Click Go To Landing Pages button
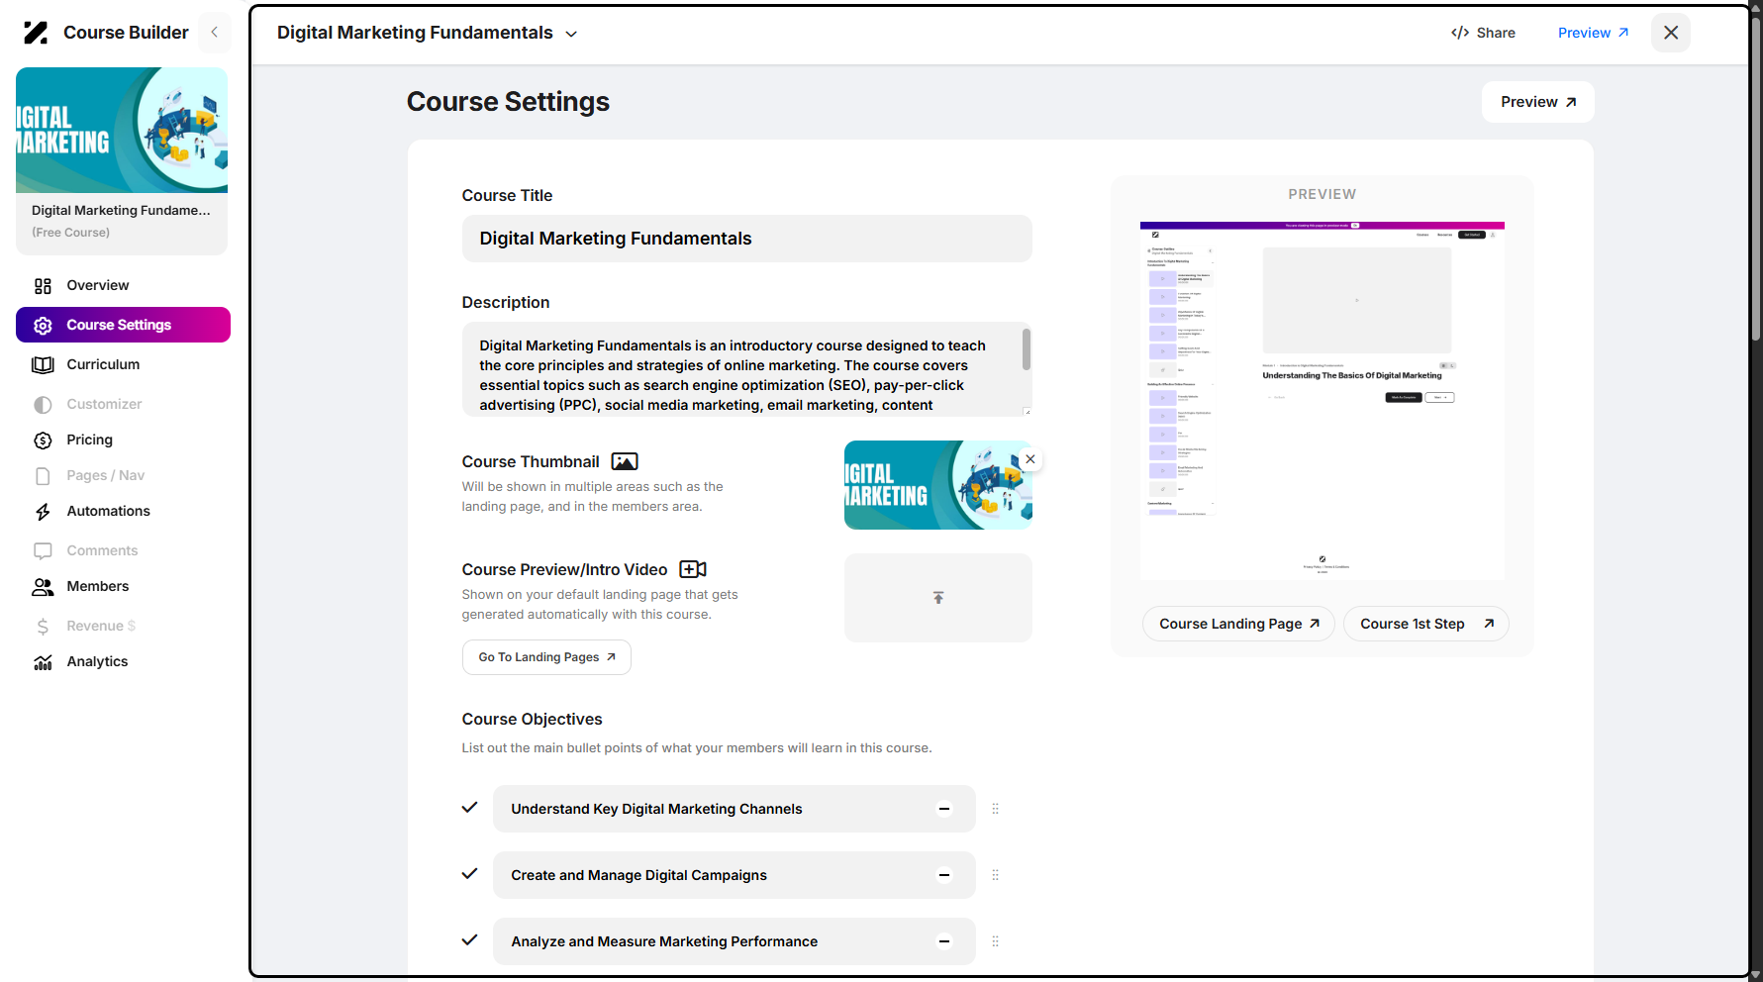Image resolution: width=1763 pixels, height=982 pixels. (546, 657)
